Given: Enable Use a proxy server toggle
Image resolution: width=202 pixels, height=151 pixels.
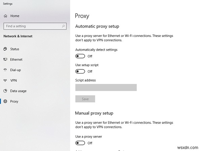Looking at the screenshot, I should click(80, 143).
